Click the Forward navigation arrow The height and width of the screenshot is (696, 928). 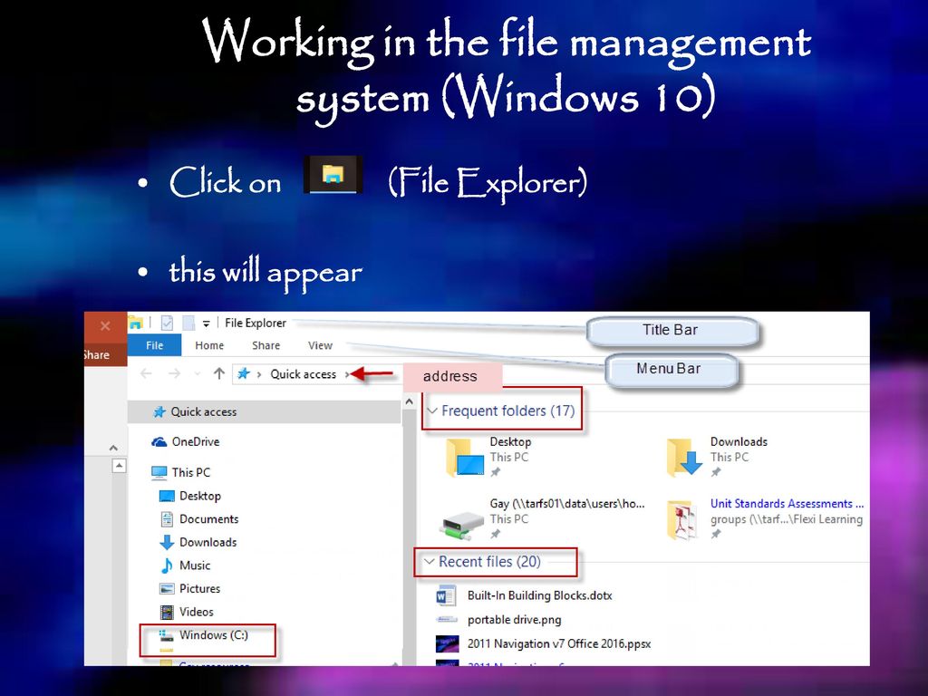coord(174,373)
